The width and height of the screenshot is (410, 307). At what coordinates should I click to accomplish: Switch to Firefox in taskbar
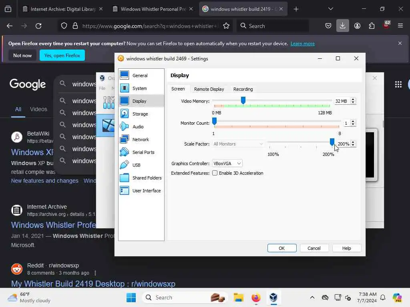tap(256, 297)
